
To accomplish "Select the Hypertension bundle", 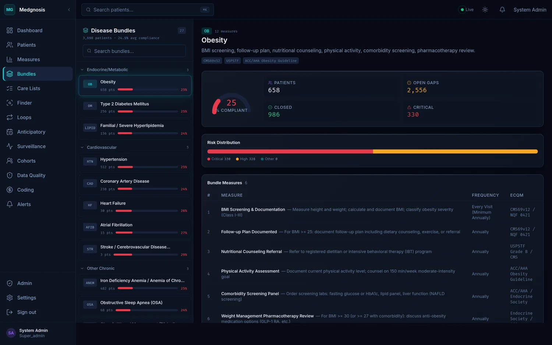I will point(135,163).
